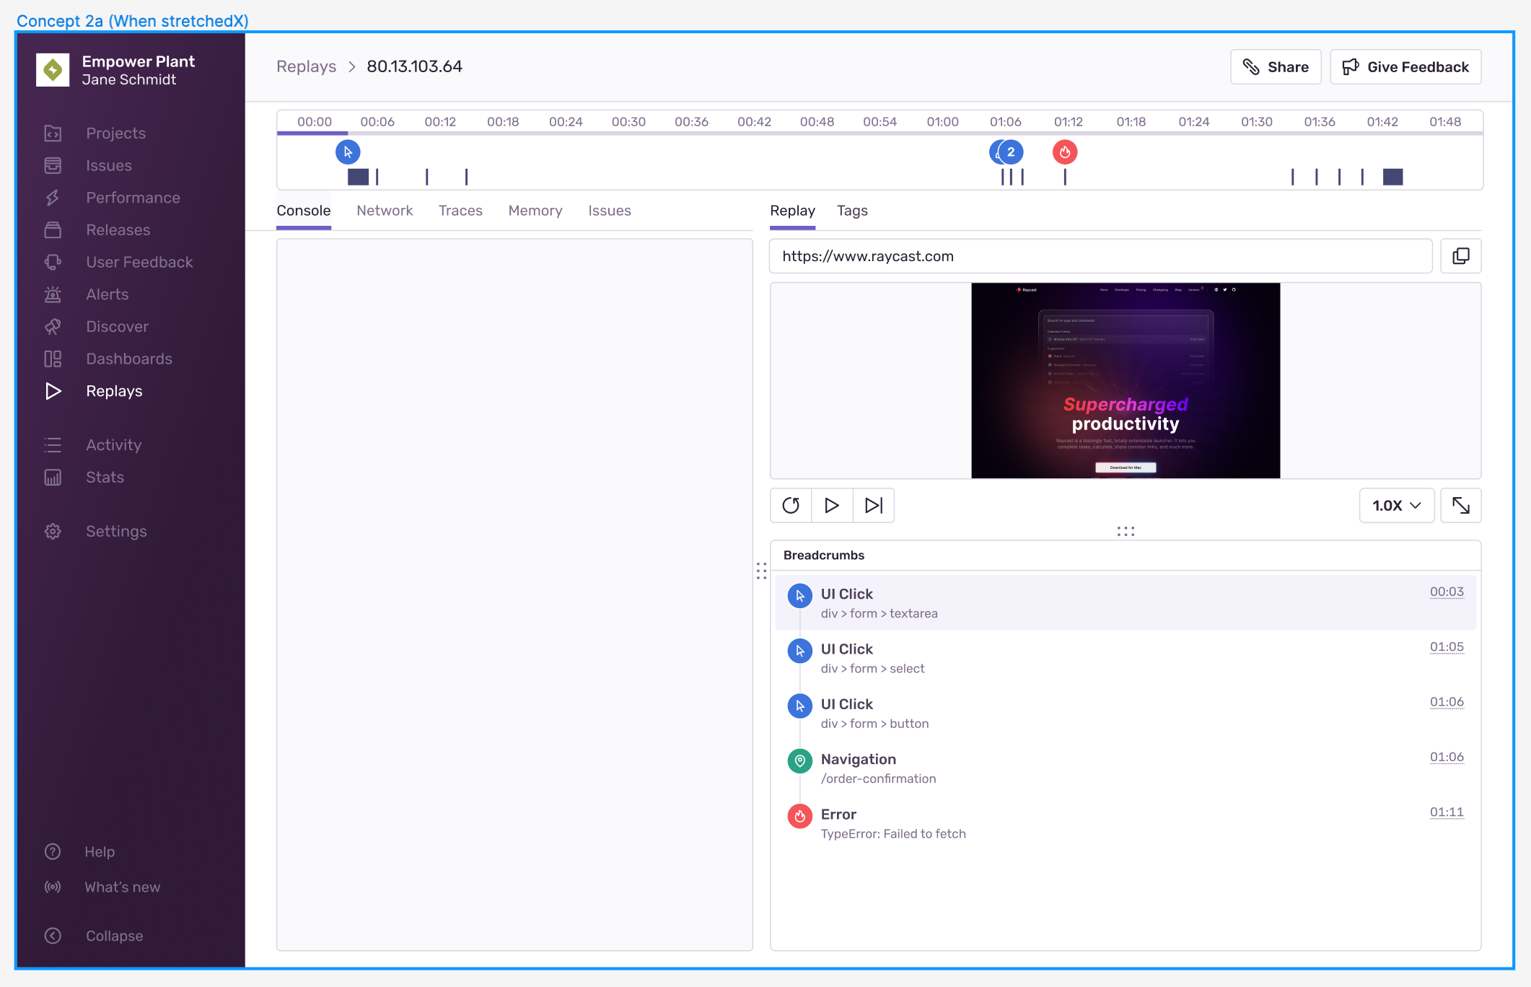Click the Error fire icon in breadcrumbs

coord(799,816)
